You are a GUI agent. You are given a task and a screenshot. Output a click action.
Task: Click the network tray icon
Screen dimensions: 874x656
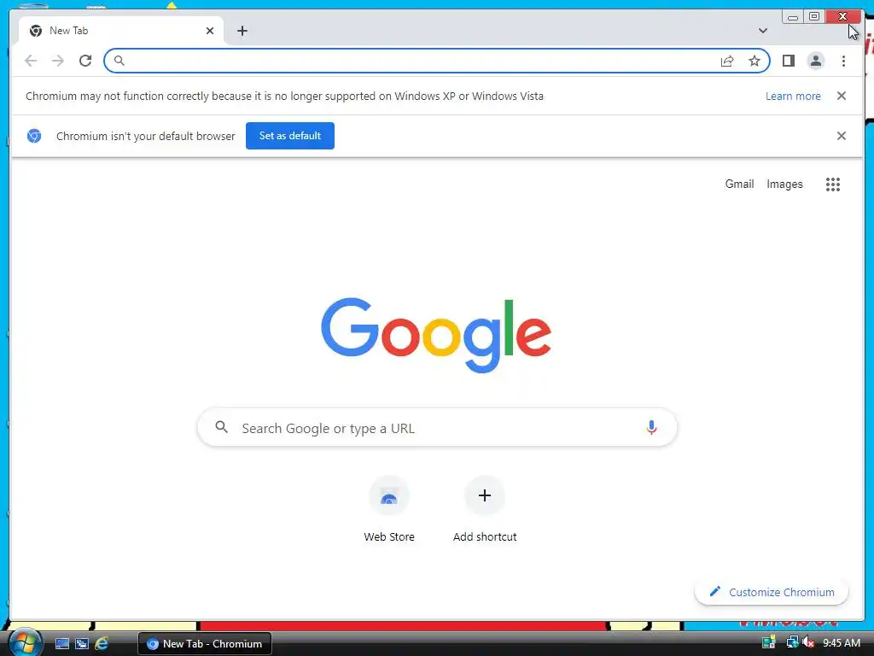(x=791, y=642)
